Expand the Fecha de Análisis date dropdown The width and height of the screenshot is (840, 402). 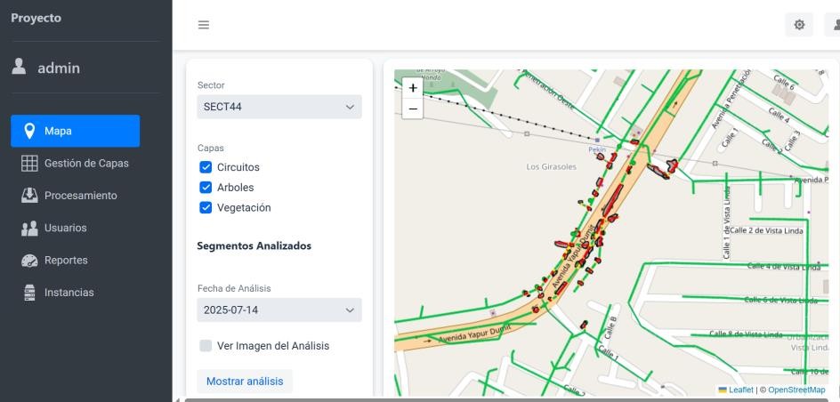(279, 310)
